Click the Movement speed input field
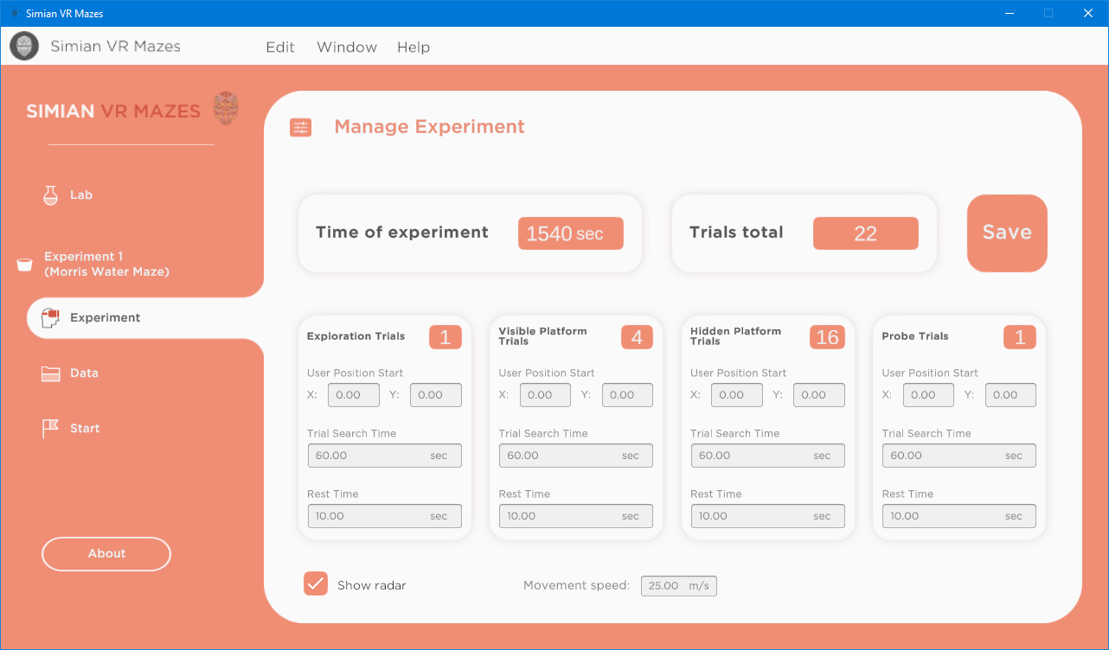This screenshot has width=1109, height=650. point(678,586)
